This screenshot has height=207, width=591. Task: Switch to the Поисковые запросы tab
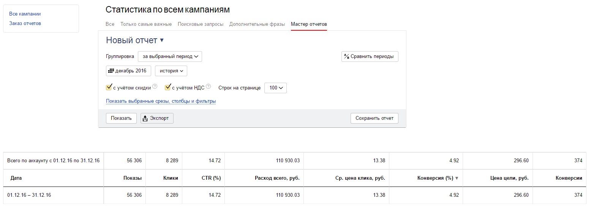click(201, 24)
